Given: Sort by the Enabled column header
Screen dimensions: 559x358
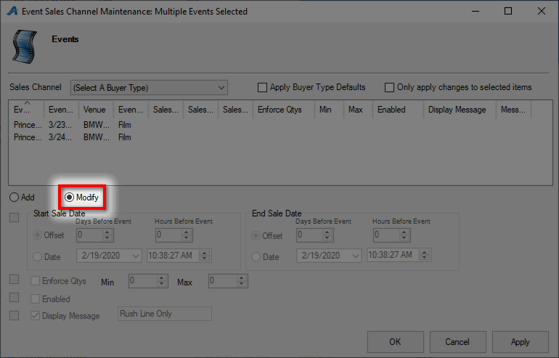Looking at the screenshot, I should 398,110.
